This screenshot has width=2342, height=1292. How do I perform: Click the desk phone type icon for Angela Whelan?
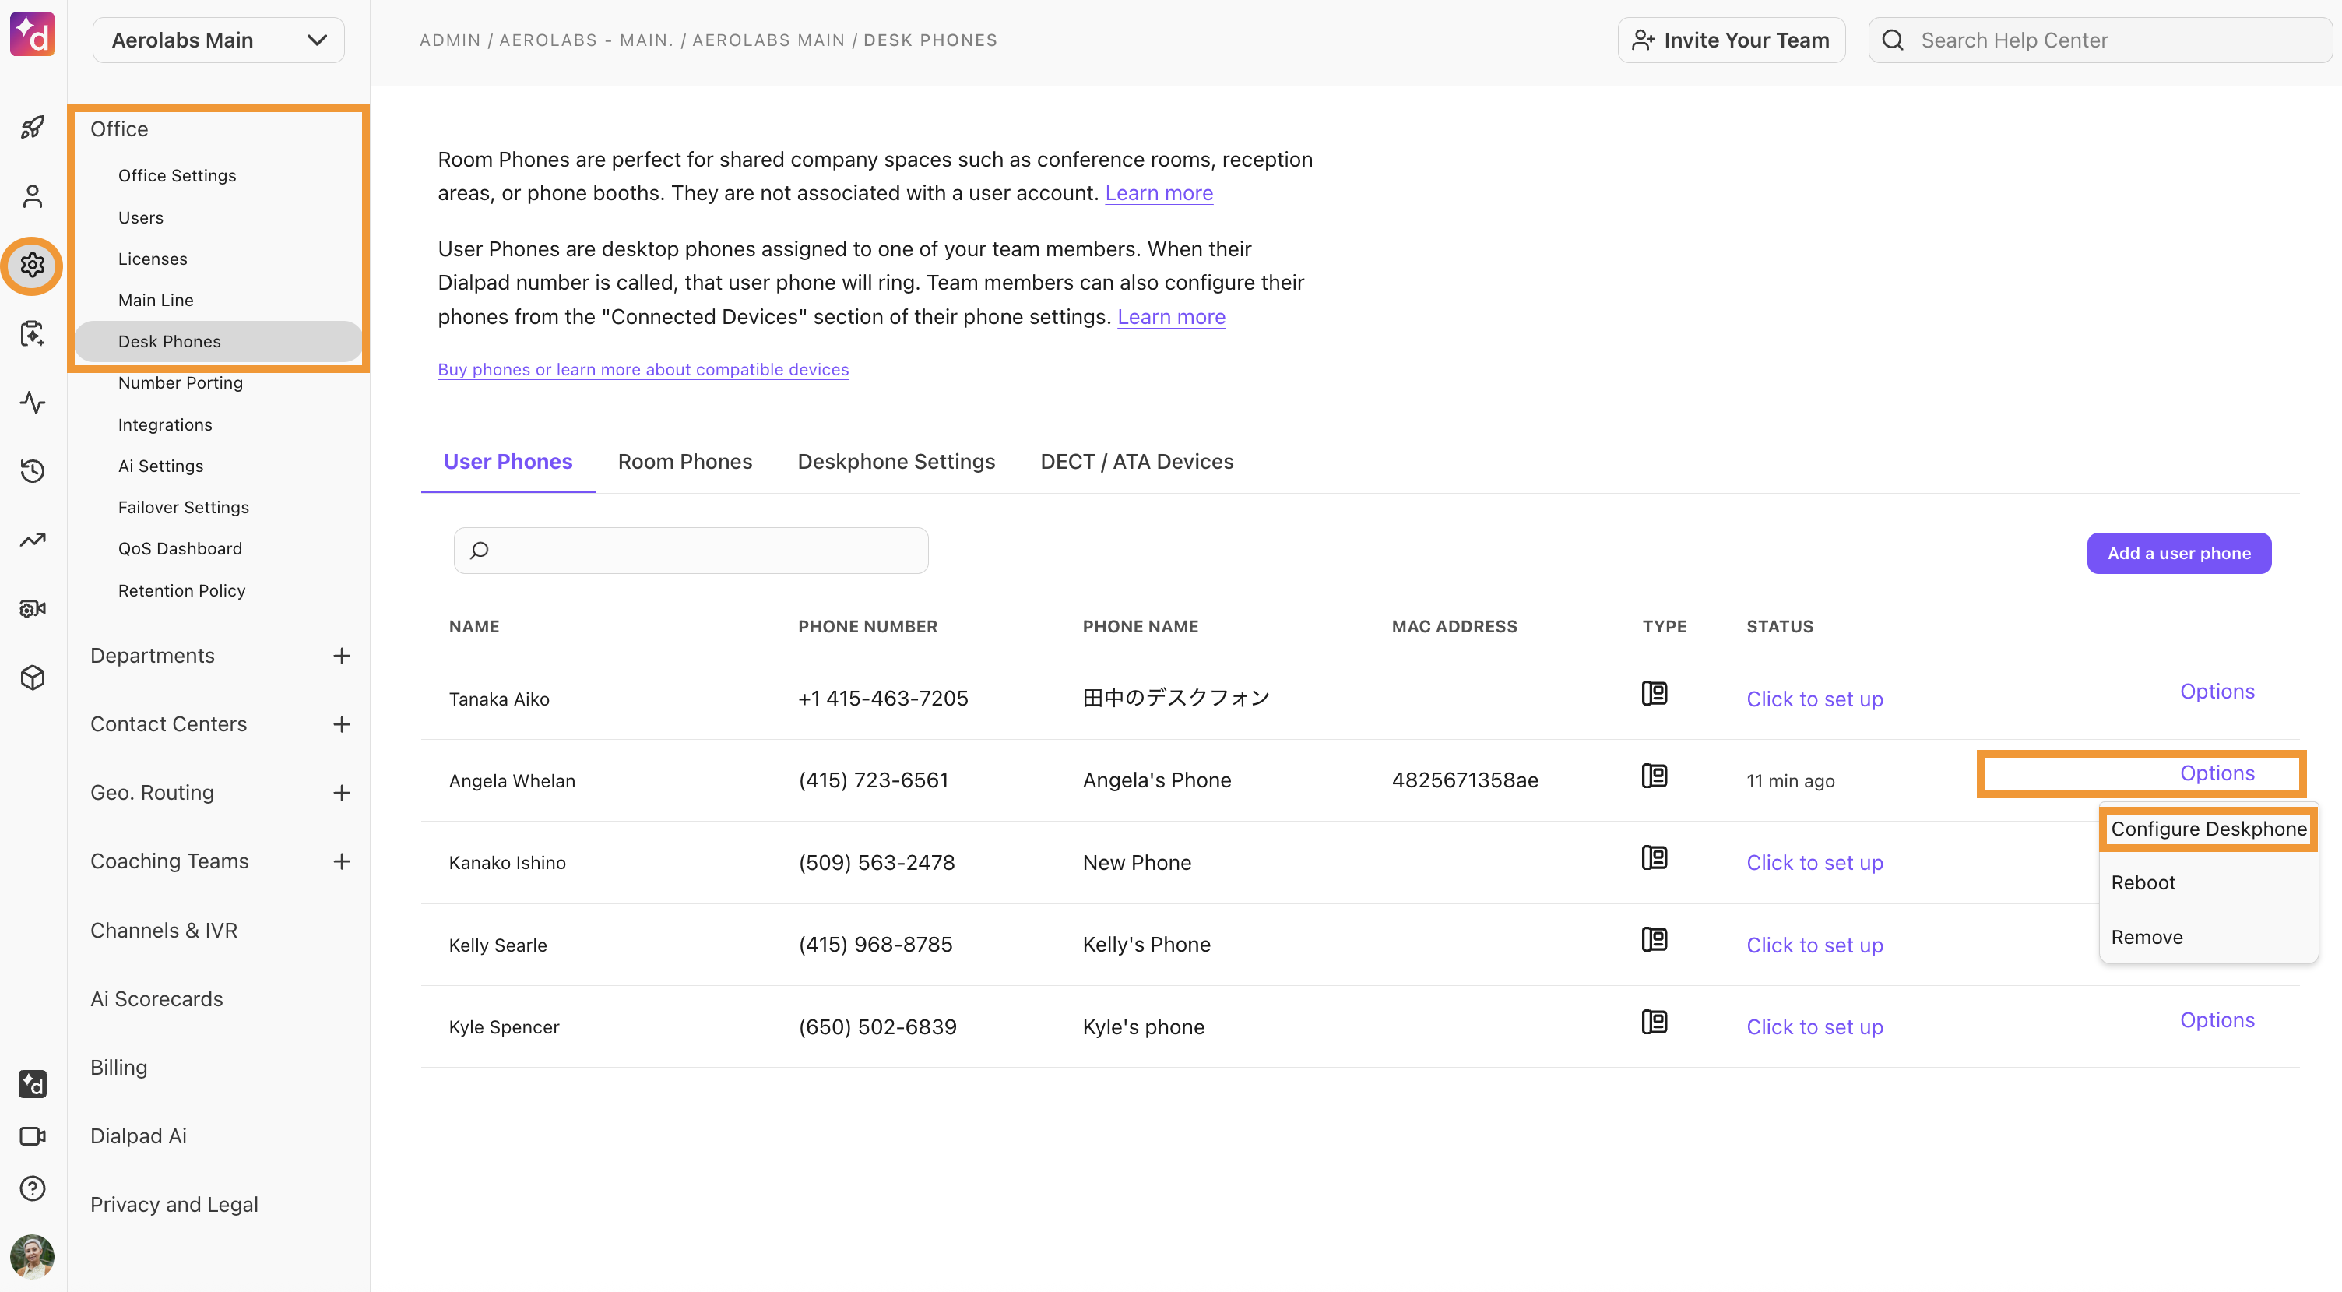(1655, 776)
